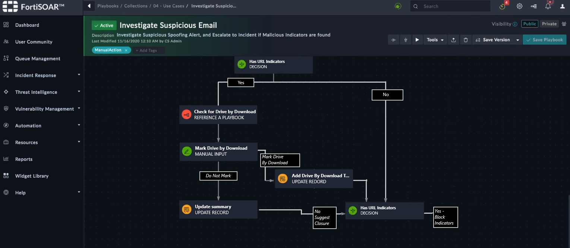This screenshot has height=248, width=570.
Task: Click the Incident Response sidebar icon
Action: click(x=6, y=75)
